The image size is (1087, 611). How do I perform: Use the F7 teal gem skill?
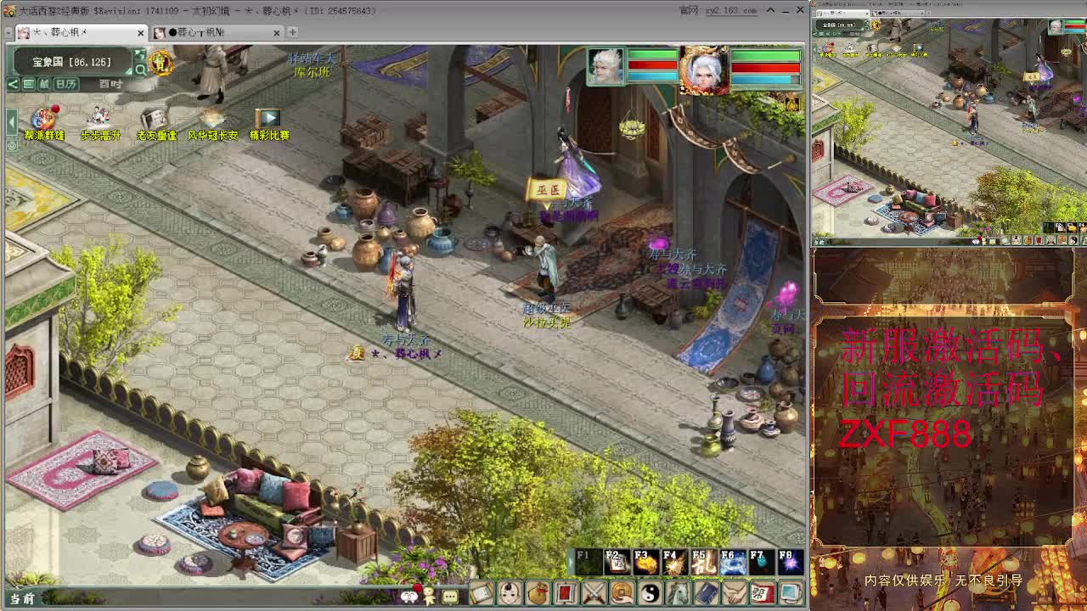pos(761,562)
